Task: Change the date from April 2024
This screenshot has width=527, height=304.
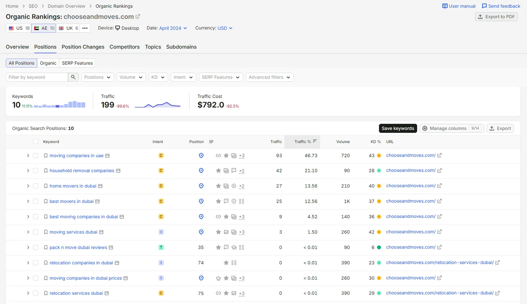Action: click(173, 28)
